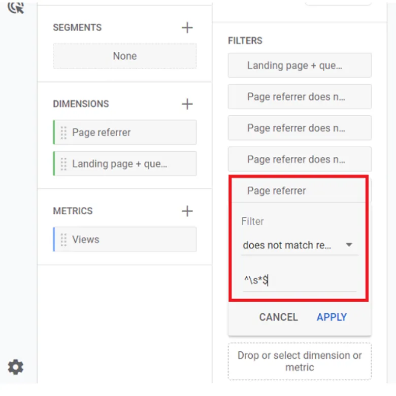Click the None segment placeholder box
This screenshot has width=396, height=396.
(x=125, y=56)
